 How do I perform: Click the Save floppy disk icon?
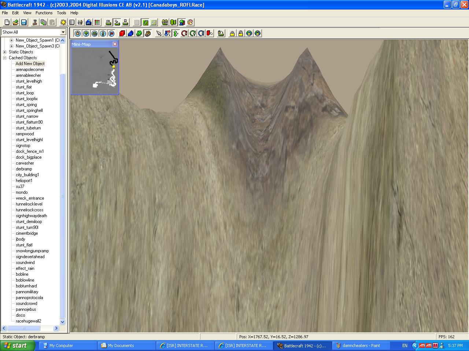tap(24, 22)
